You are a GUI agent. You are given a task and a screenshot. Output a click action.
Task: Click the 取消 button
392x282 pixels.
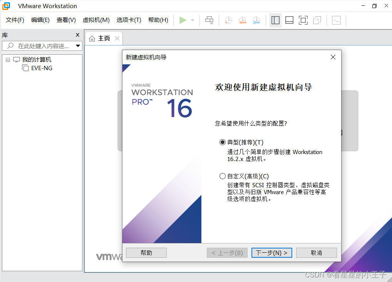(316, 253)
